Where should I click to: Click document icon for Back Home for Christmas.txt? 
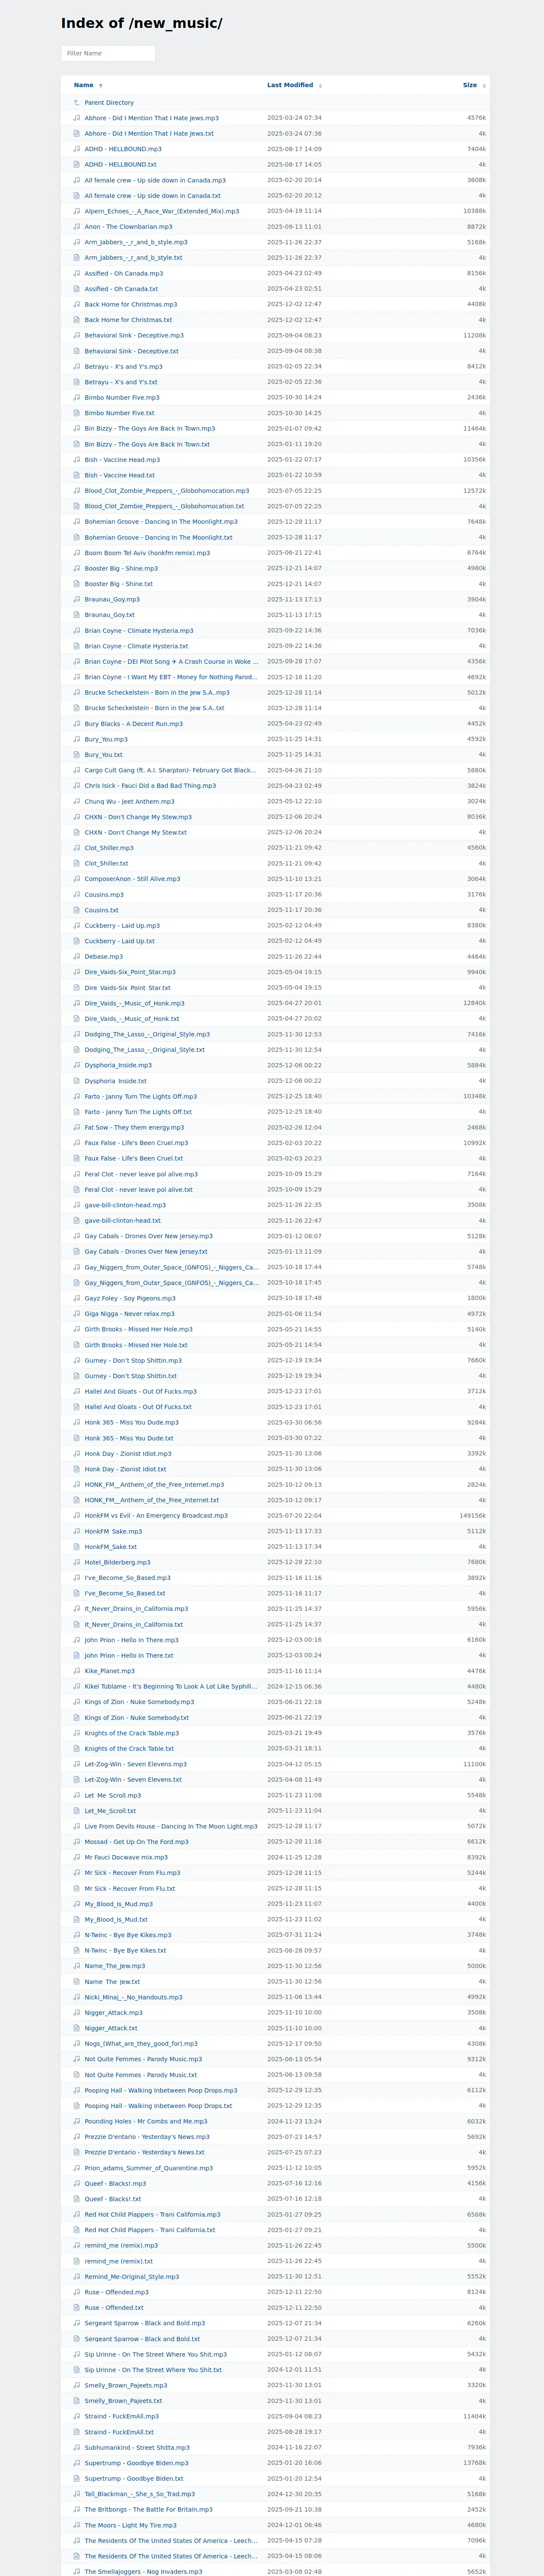pyautogui.click(x=76, y=320)
